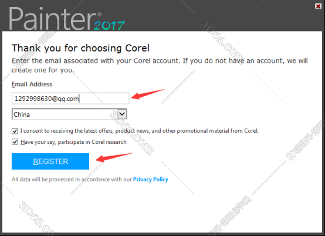Click the teal 2017 version logo text
This screenshot has height=236, width=325.
109,25
